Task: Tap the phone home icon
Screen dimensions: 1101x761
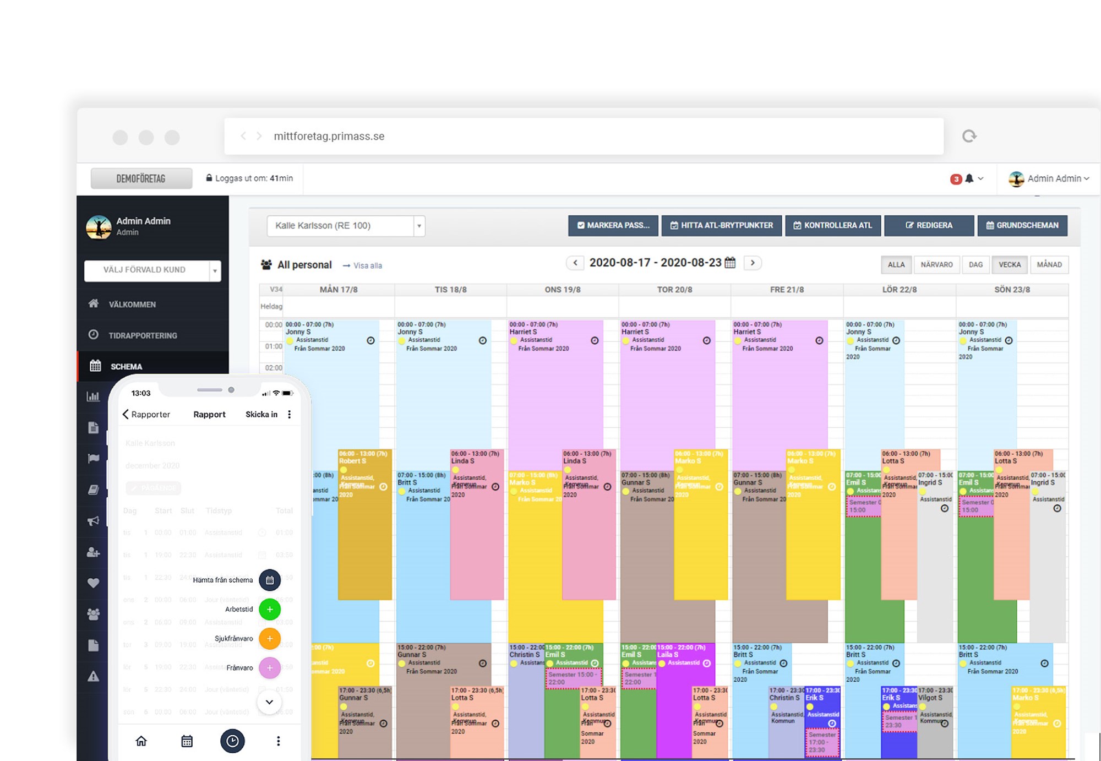Action: click(x=141, y=741)
